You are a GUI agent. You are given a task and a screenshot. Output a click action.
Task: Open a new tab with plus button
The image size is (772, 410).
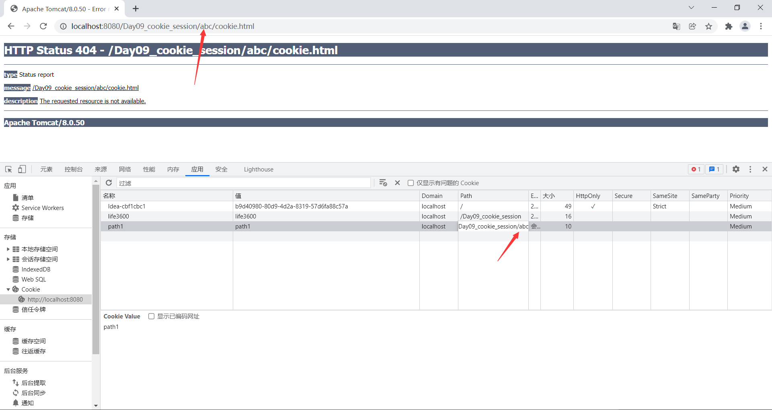click(136, 8)
